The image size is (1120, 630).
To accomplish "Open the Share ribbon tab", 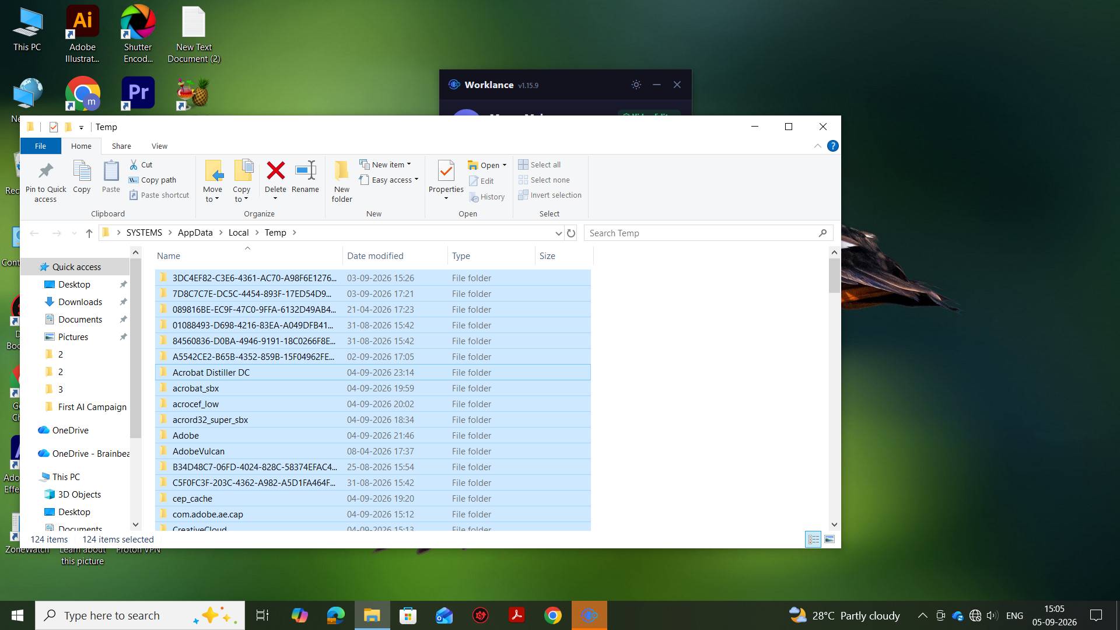I will pos(121,146).
